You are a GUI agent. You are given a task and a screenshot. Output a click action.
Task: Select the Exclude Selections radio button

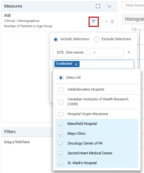point(97,39)
